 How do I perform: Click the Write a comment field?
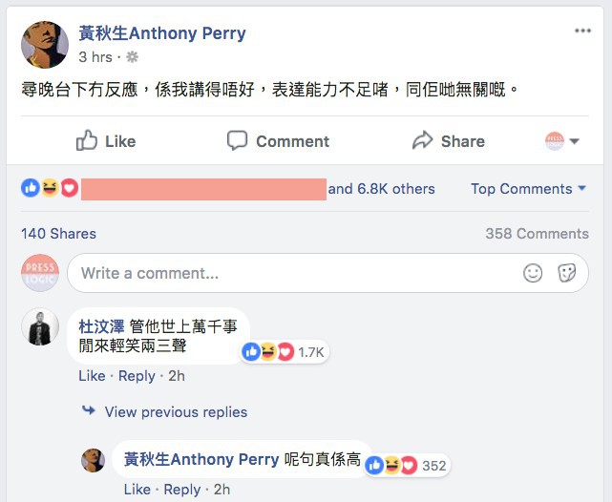coord(286,273)
